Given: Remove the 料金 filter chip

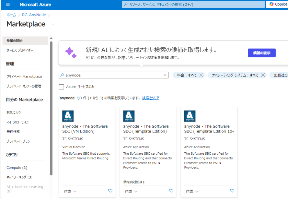Looking at the screenshot, I should tap(201, 75).
